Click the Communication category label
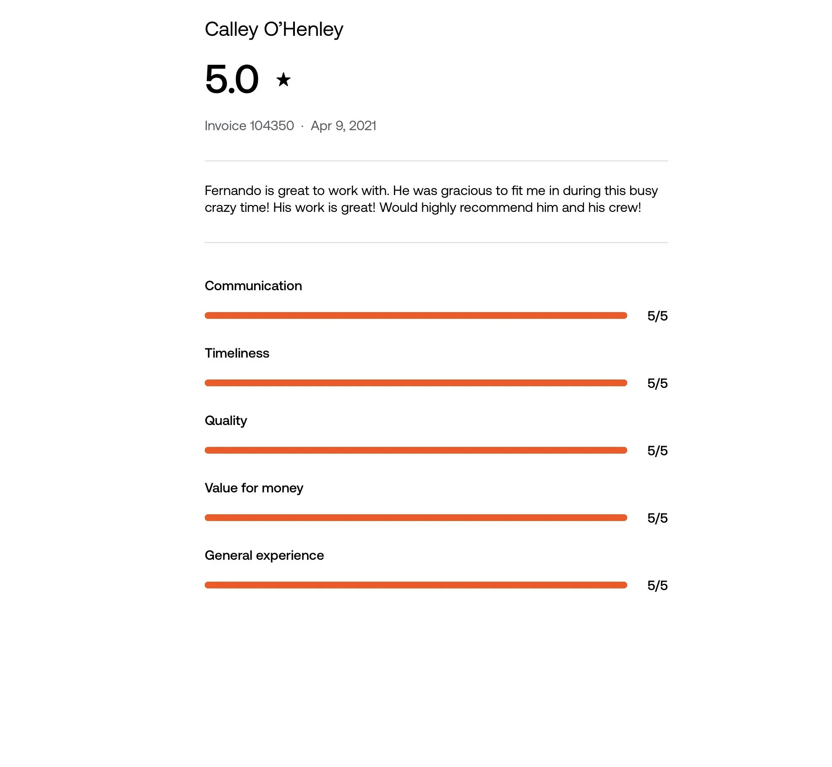 coord(253,286)
